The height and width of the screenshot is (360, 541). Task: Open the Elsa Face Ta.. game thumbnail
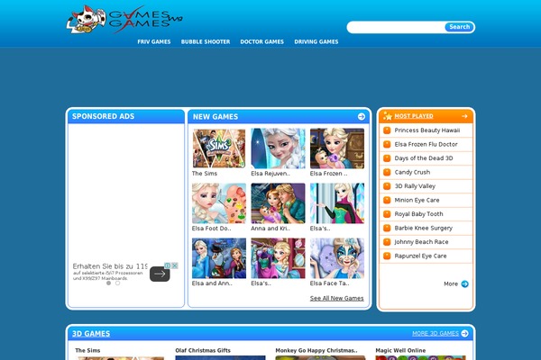pos(337,258)
